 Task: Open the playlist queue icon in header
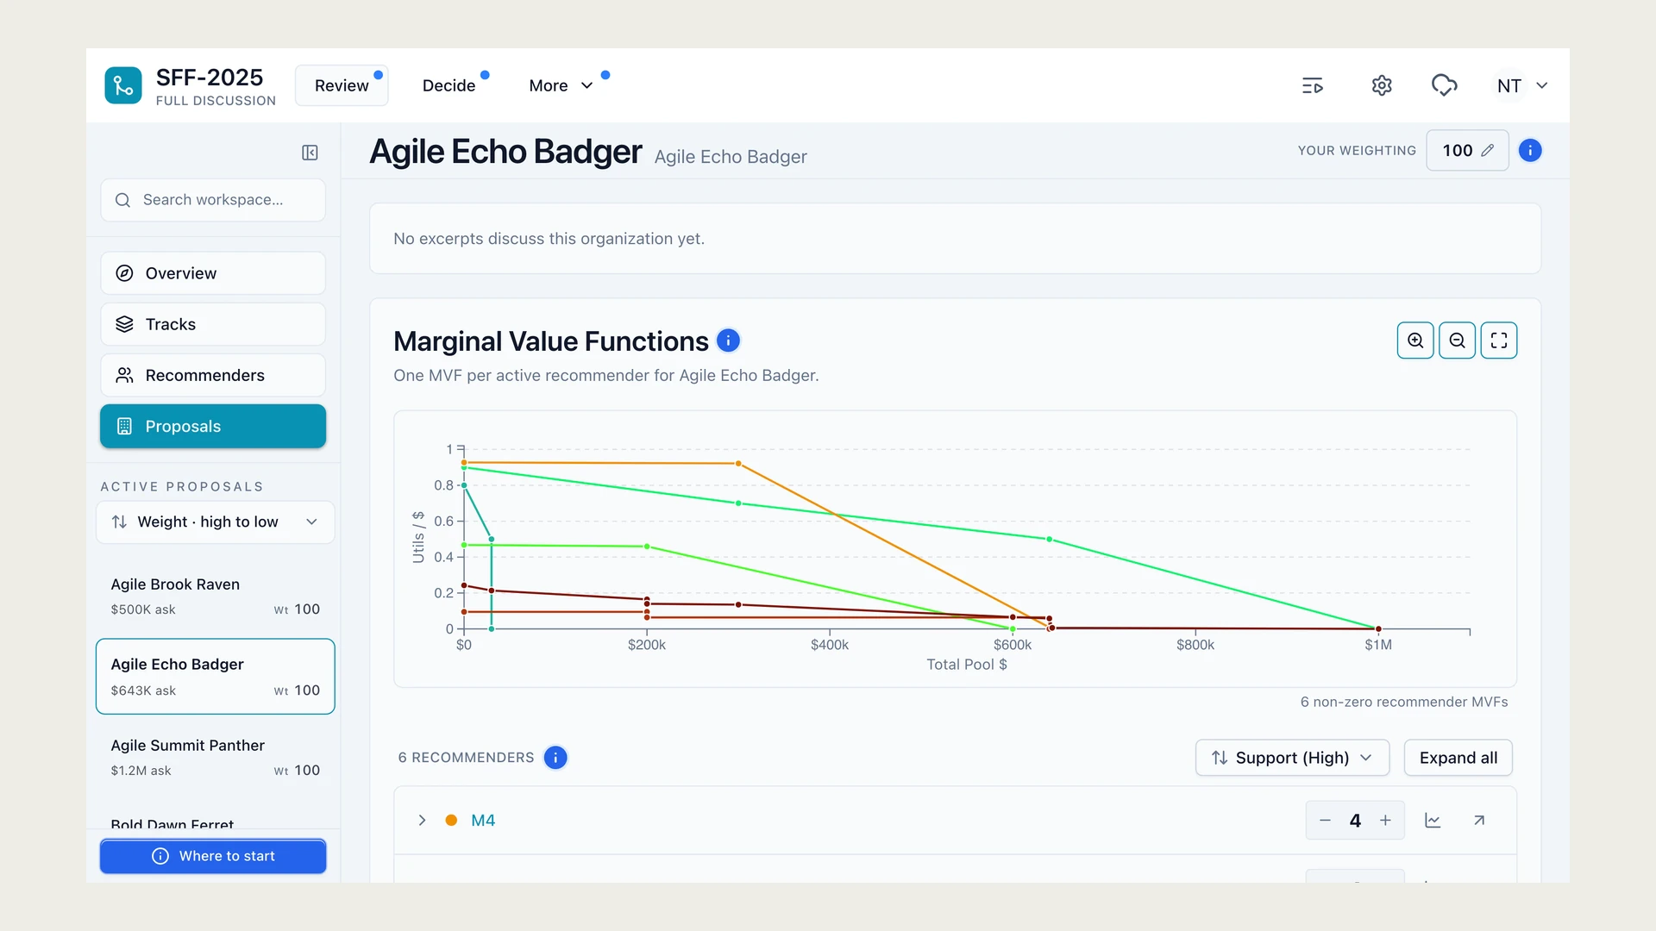(x=1312, y=85)
